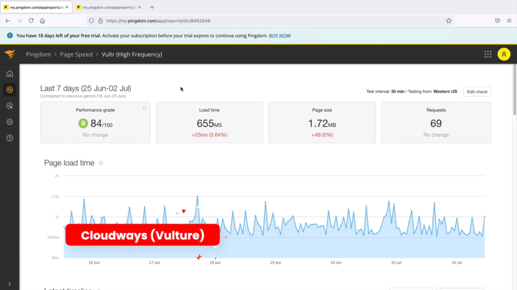Open the Pocket save icon
This screenshot has width=517, height=290.
point(497,21)
